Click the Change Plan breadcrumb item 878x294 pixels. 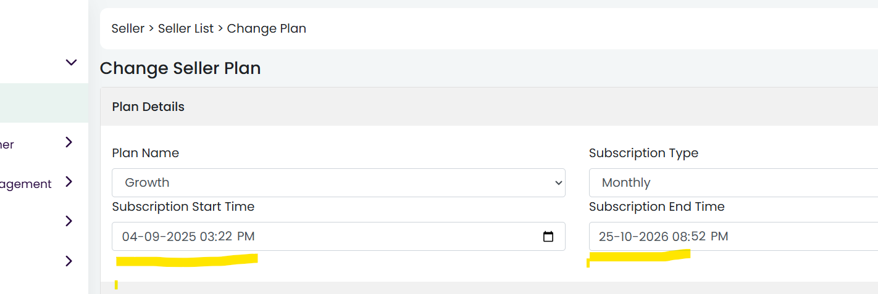[267, 28]
